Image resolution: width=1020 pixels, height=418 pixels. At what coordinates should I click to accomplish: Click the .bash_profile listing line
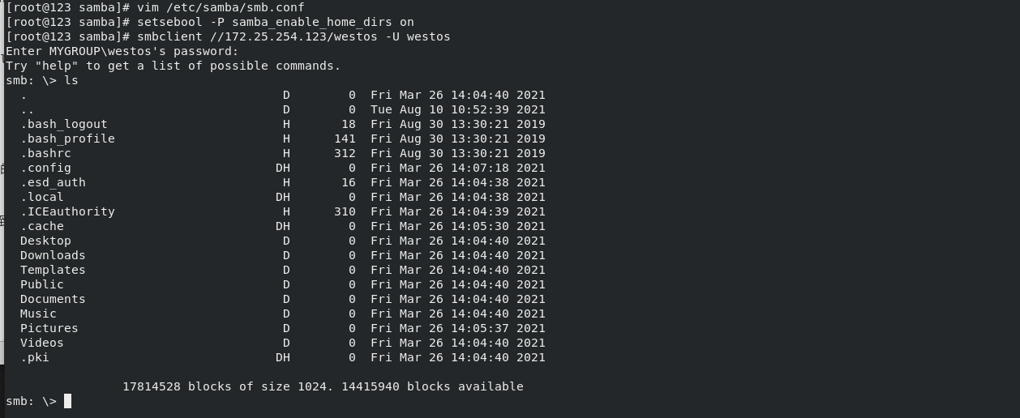[283, 139]
